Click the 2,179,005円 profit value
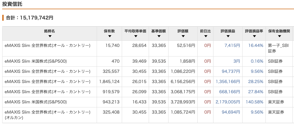The image size is (294, 125). point(228,102)
